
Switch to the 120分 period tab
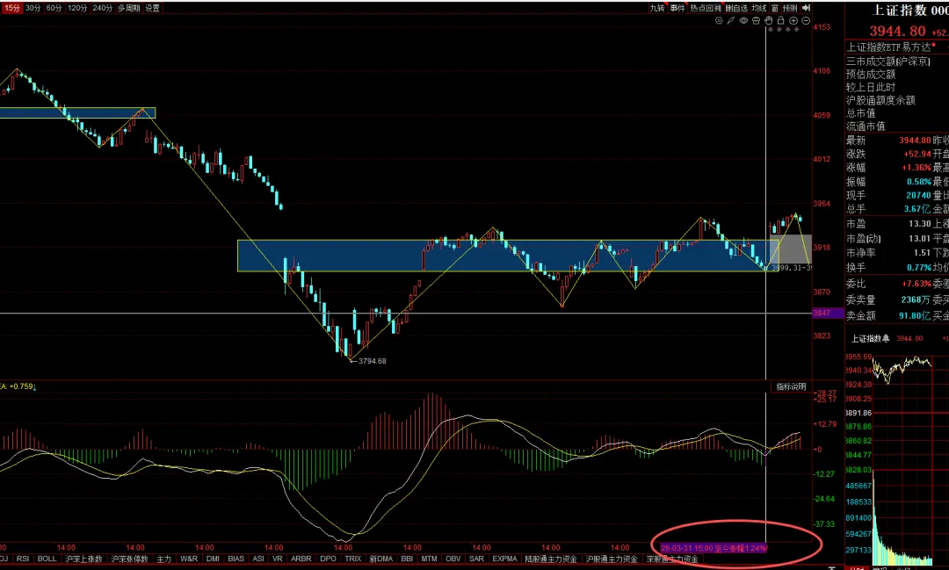tap(77, 8)
